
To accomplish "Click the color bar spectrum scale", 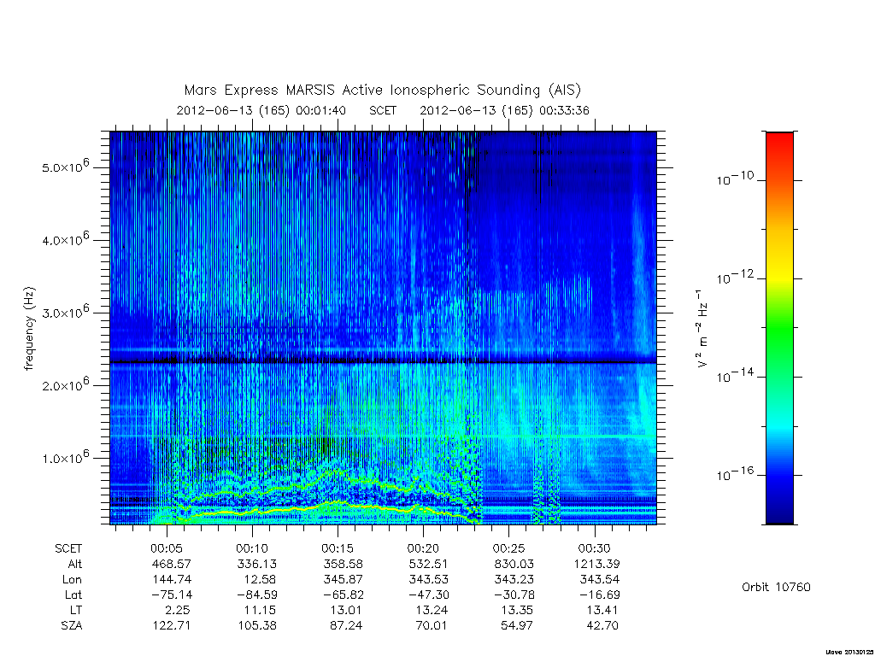I will click(779, 328).
